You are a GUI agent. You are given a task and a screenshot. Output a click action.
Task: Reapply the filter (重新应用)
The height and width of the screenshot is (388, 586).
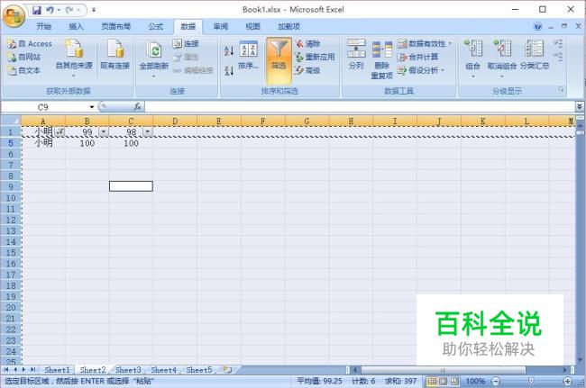[315, 57]
